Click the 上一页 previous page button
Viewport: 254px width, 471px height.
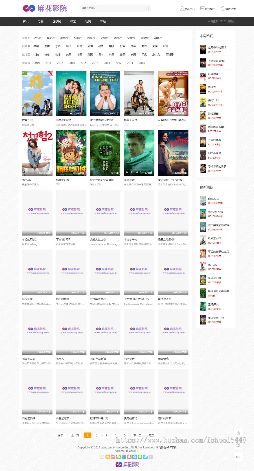(x=75, y=435)
